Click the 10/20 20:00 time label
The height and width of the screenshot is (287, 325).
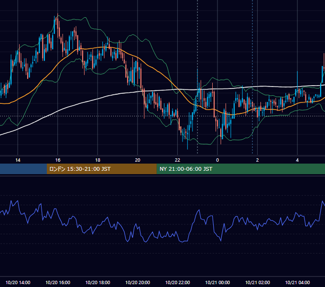click(x=138, y=282)
